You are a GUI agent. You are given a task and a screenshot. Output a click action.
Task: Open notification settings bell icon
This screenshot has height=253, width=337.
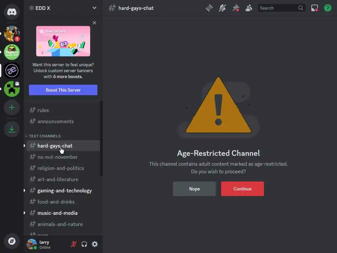tap(222, 8)
